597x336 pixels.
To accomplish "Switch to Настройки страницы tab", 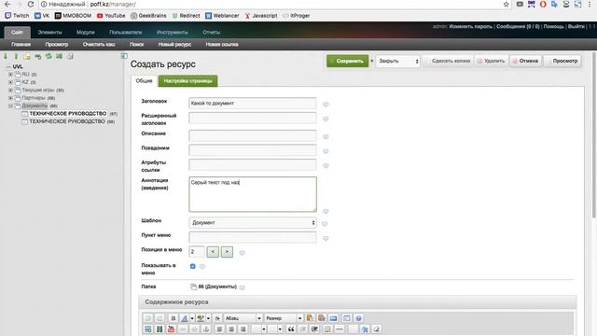I will (188, 81).
